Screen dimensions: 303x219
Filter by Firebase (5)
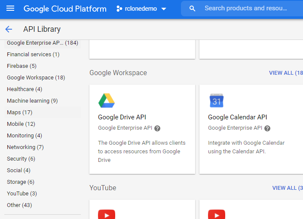pyautogui.click(x=21, y=66)
